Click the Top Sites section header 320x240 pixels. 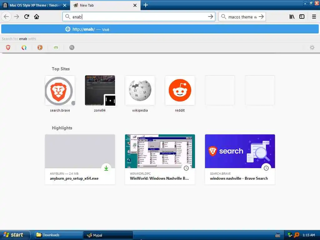61,69
